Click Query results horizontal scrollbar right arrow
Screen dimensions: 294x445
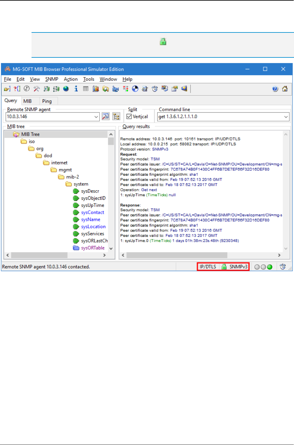coord(279,255)
